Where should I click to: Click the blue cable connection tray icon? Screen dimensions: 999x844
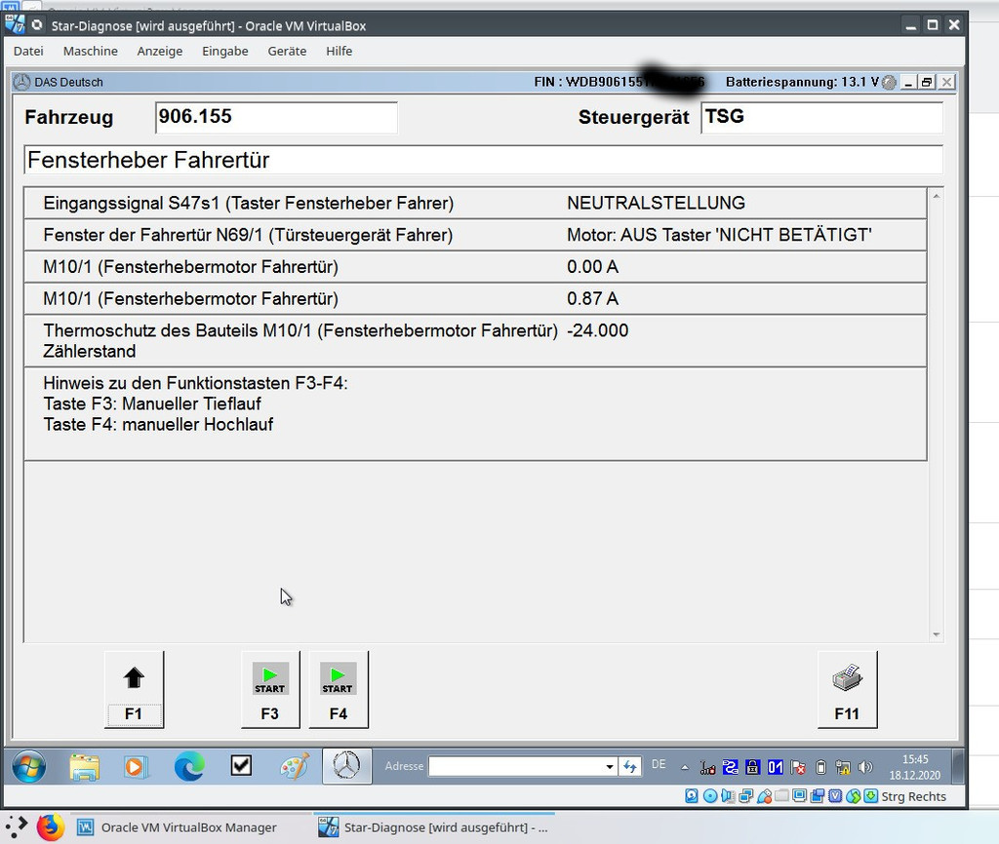(730, 768)
